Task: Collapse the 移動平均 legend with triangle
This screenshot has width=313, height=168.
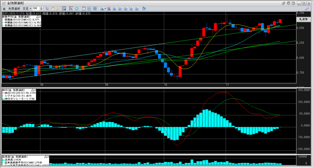Action: click(37, 17)
